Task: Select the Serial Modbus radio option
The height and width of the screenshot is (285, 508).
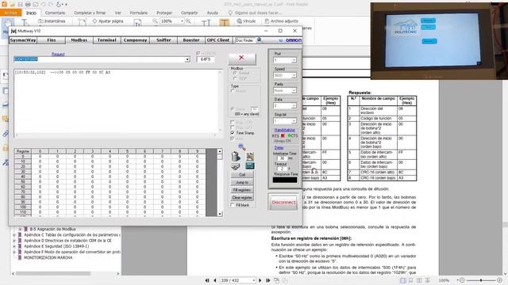Action: tap(235, 73)
